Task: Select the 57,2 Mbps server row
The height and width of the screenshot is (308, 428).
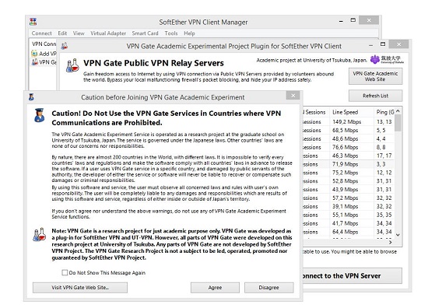Action: 349,198
